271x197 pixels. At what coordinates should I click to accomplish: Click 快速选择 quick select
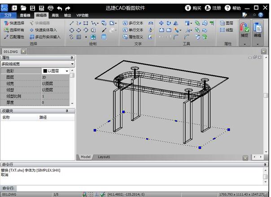pyautogui.click(x=14, y=23)
